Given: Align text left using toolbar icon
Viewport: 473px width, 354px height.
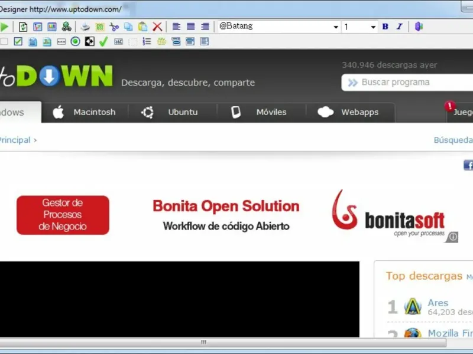Looking at the screenshot, I should click(x=176, y=27).
